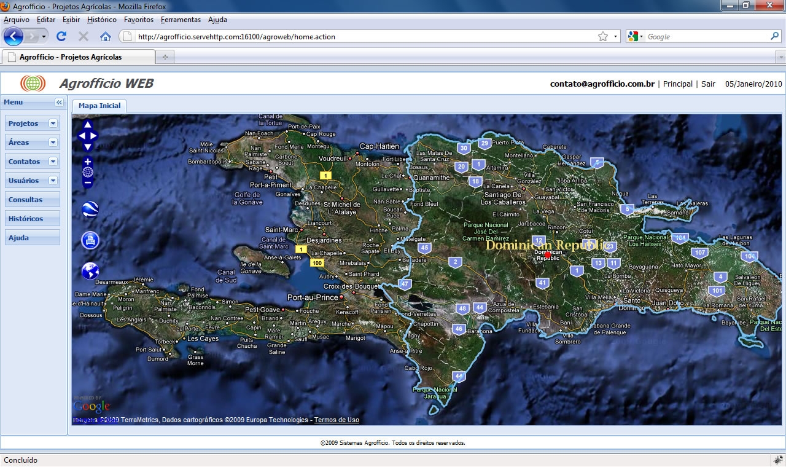
Task: Open the Ajuda menu in menu bar
Action: pyautogui.click(x=217, y=20)
